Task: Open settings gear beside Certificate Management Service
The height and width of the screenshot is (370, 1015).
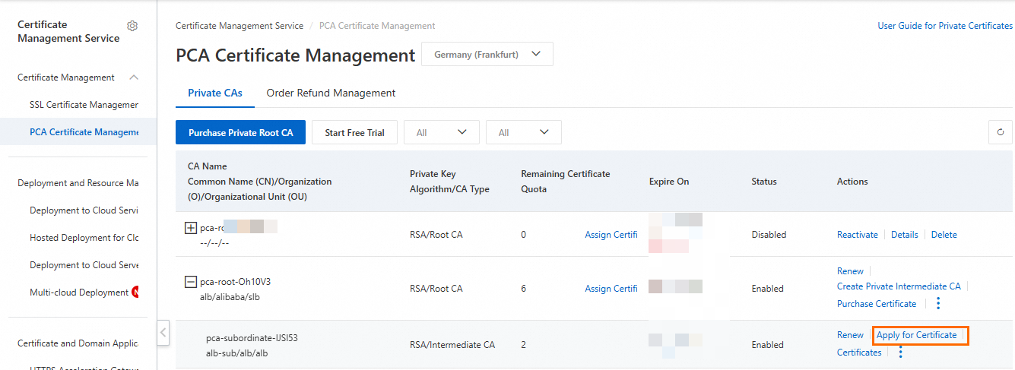Action: (x=132, y=26)
